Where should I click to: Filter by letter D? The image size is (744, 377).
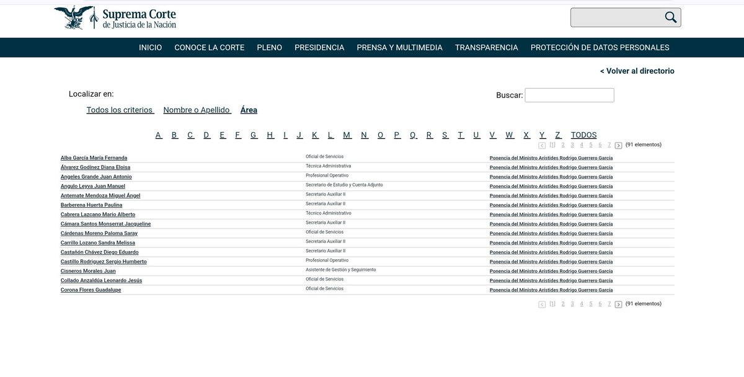tap(207, 135)
